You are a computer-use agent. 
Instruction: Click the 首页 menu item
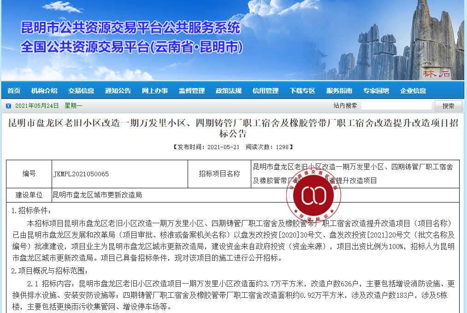[x=14, y=91]
